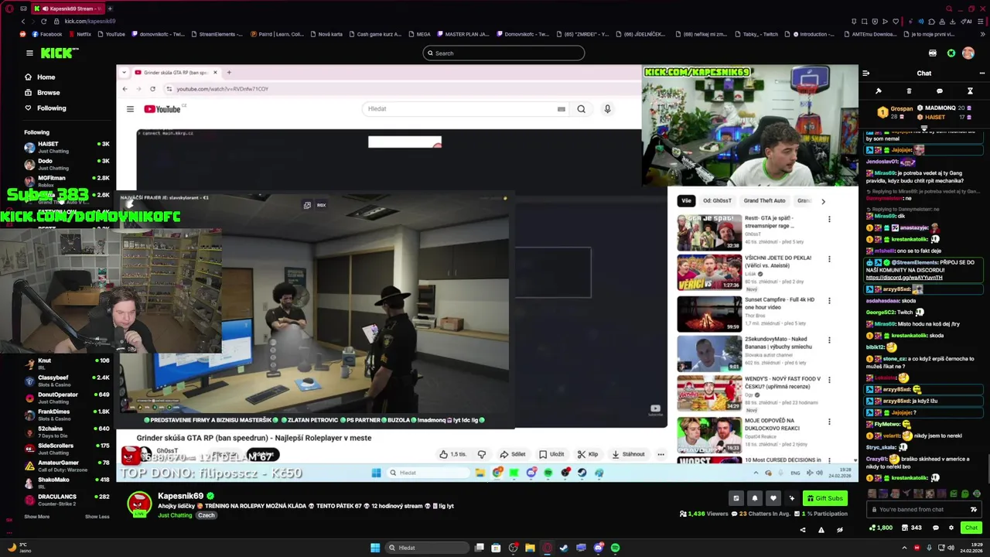Open chat options three-dot menu
Image resolution: width=990 pixels, height=557 pixels.
[x=981, y=73]
